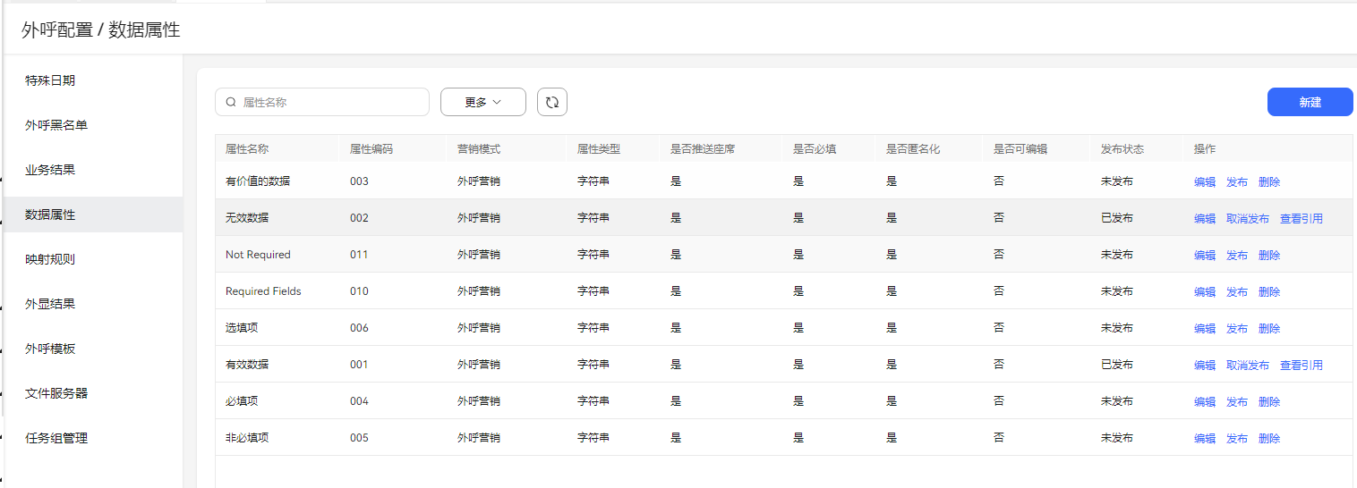This screenshot has height=488, width=1357.
Task: Click attribute code 006 cell
Action: [x=359, y=327]
